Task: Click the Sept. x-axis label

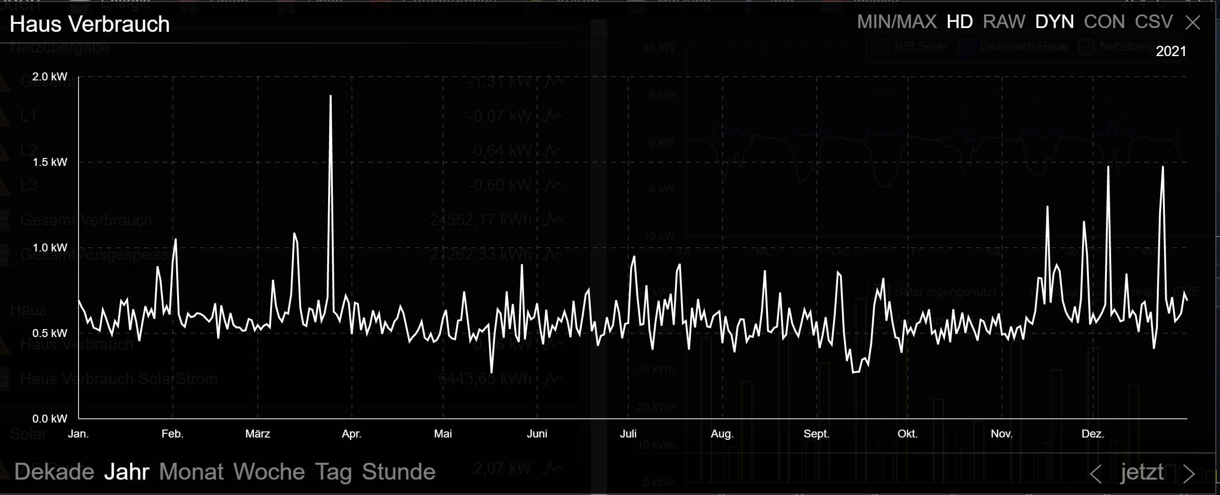Action: pyautogui.click(x=816, y=434)
